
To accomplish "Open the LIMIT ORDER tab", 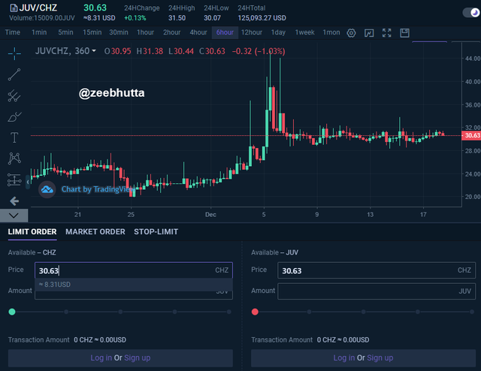I will click(32, 232).
